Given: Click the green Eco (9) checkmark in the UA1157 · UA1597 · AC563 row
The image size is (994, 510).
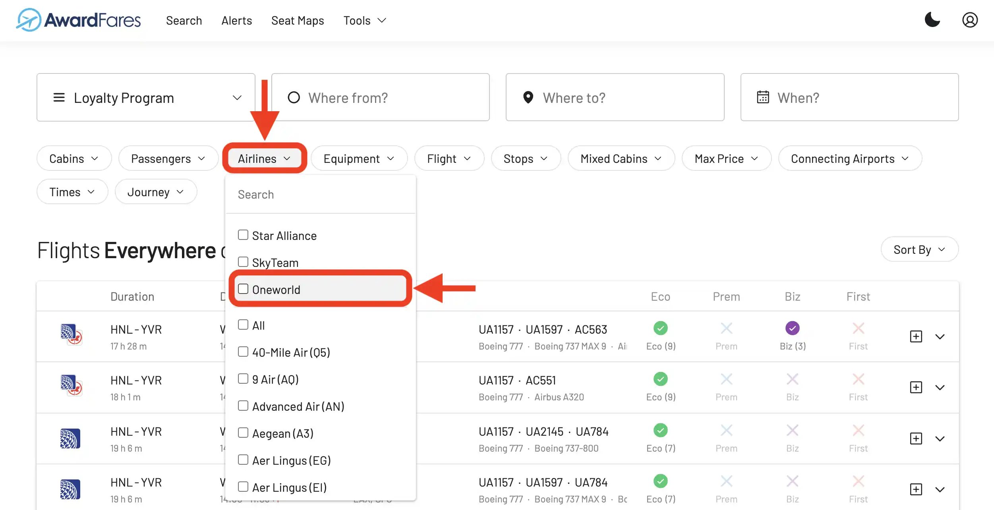Looking at the screenshot, I should click(660, 328).
